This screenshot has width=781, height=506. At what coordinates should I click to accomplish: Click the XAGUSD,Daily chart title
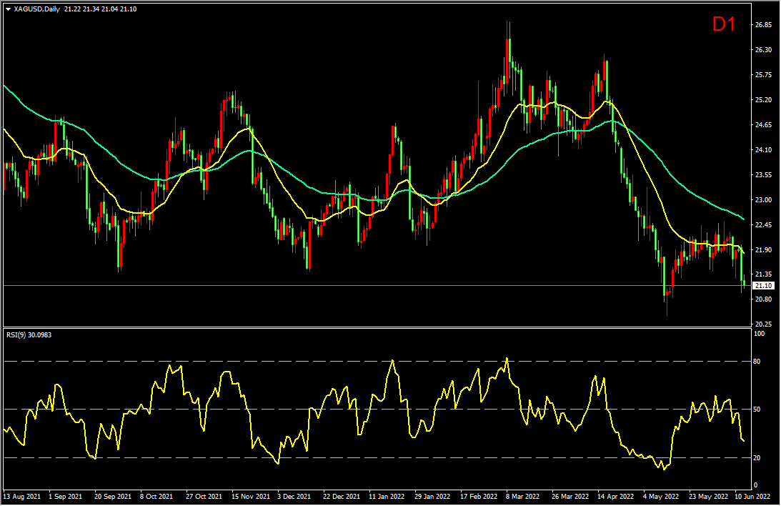(x=37, y=9)
